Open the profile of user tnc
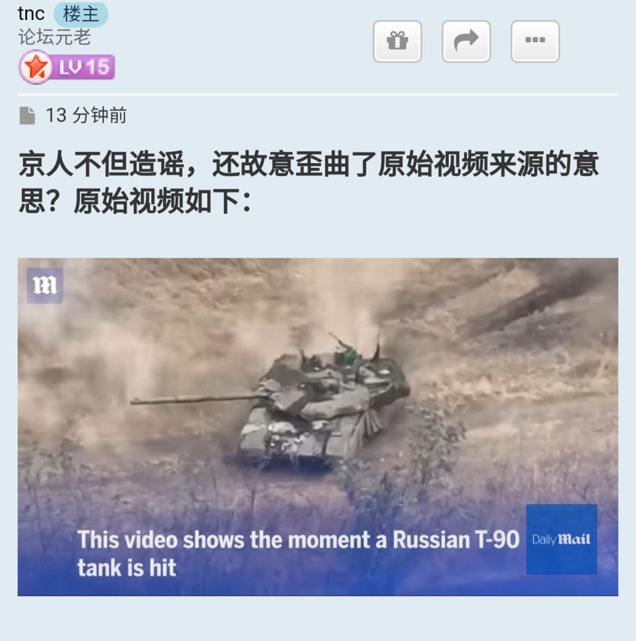 tap(31, 14)
